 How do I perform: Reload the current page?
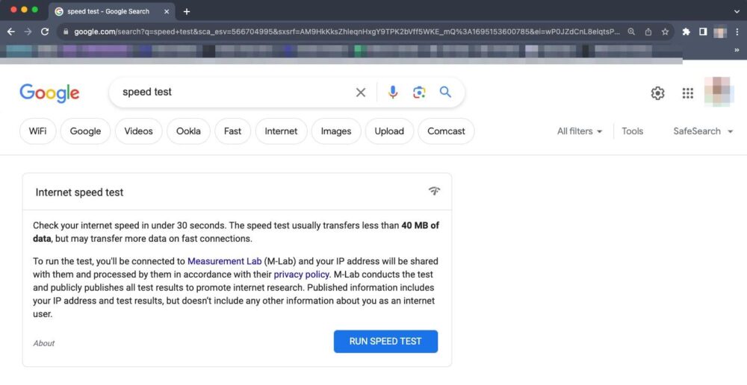click(45, 32)
